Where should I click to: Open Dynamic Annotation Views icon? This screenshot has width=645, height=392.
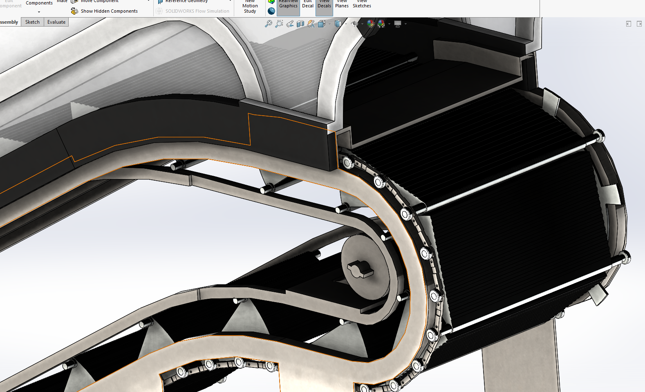pos(311,24)
